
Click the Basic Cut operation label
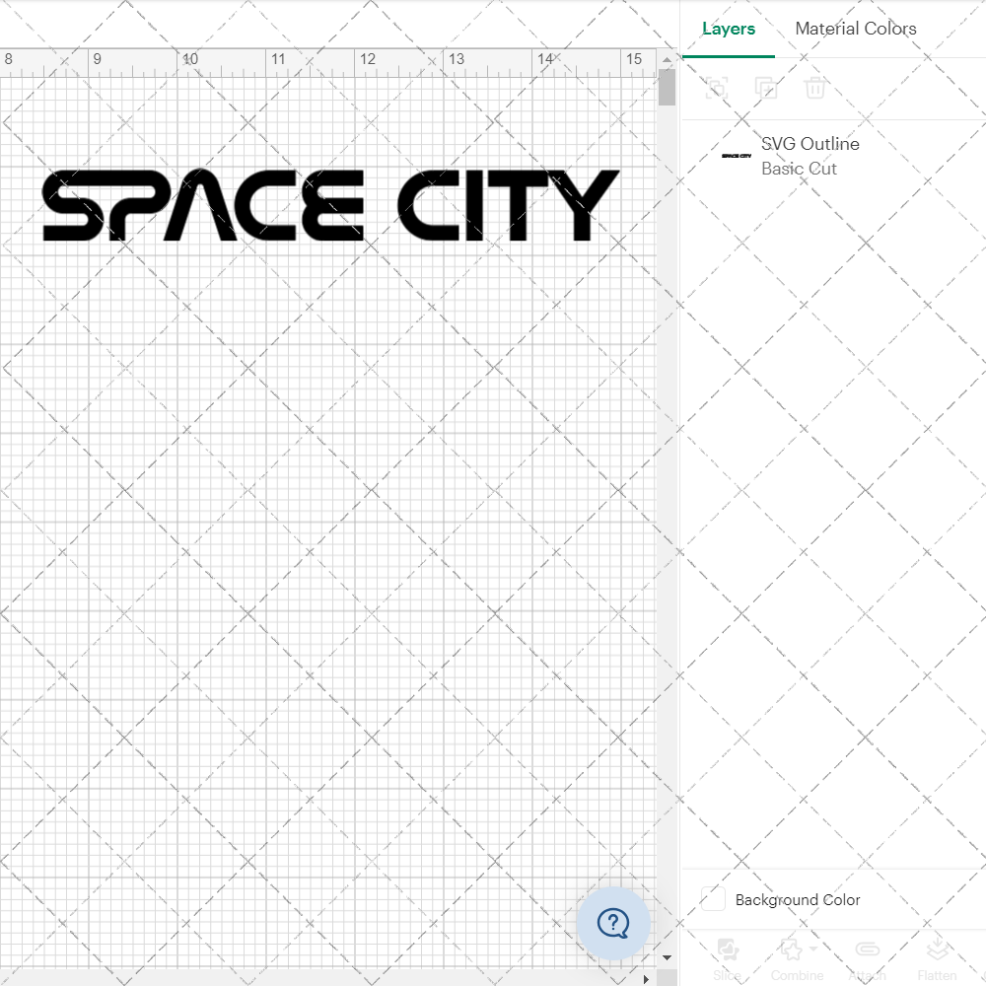[799, 169]
